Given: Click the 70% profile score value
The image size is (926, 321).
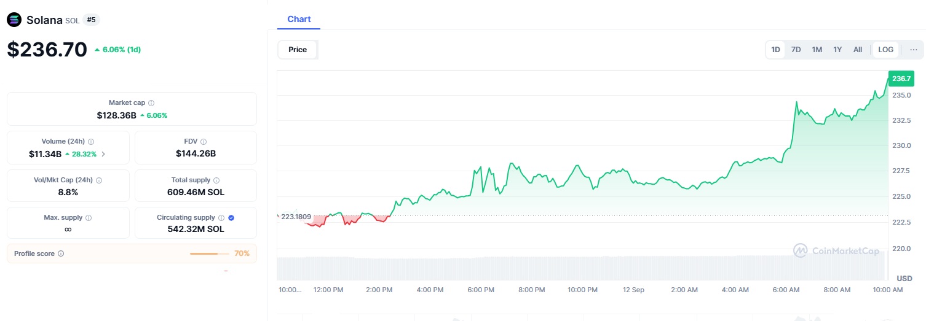Looking at the screenshot, I should click(242, 253).
